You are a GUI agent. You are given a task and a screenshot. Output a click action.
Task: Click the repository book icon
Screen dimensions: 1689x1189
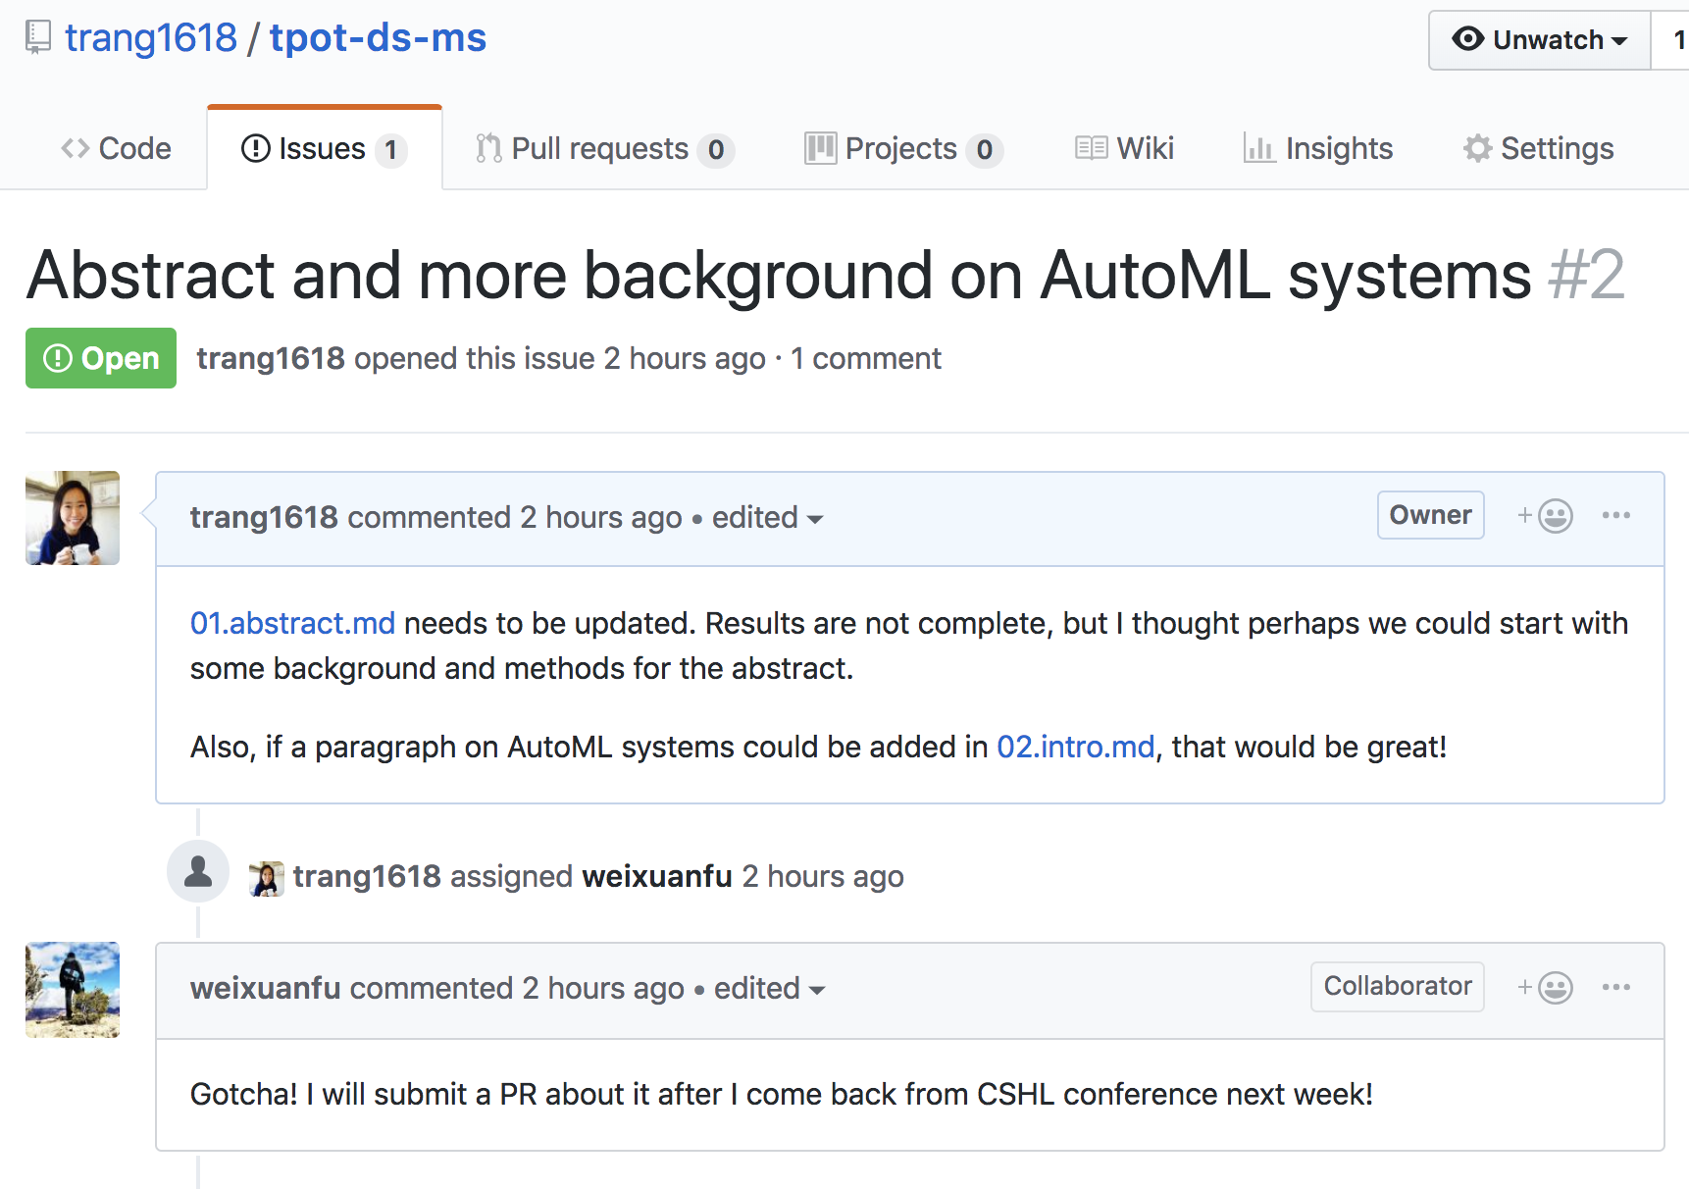[x=38, y=37]
